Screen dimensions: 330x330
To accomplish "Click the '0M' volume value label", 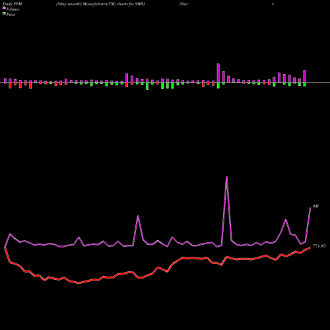I will click(x=315, y=206).
